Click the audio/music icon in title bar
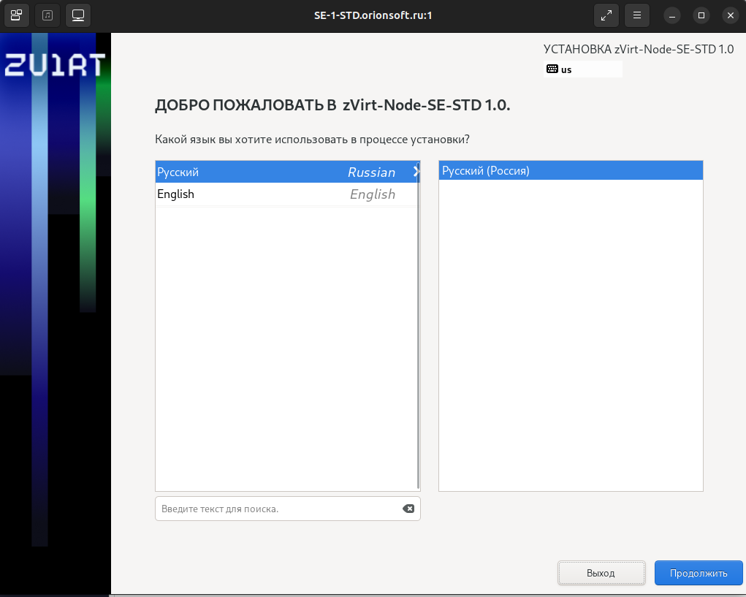 (x=47, y=15)
